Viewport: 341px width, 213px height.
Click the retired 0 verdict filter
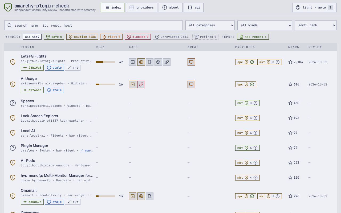205,37
